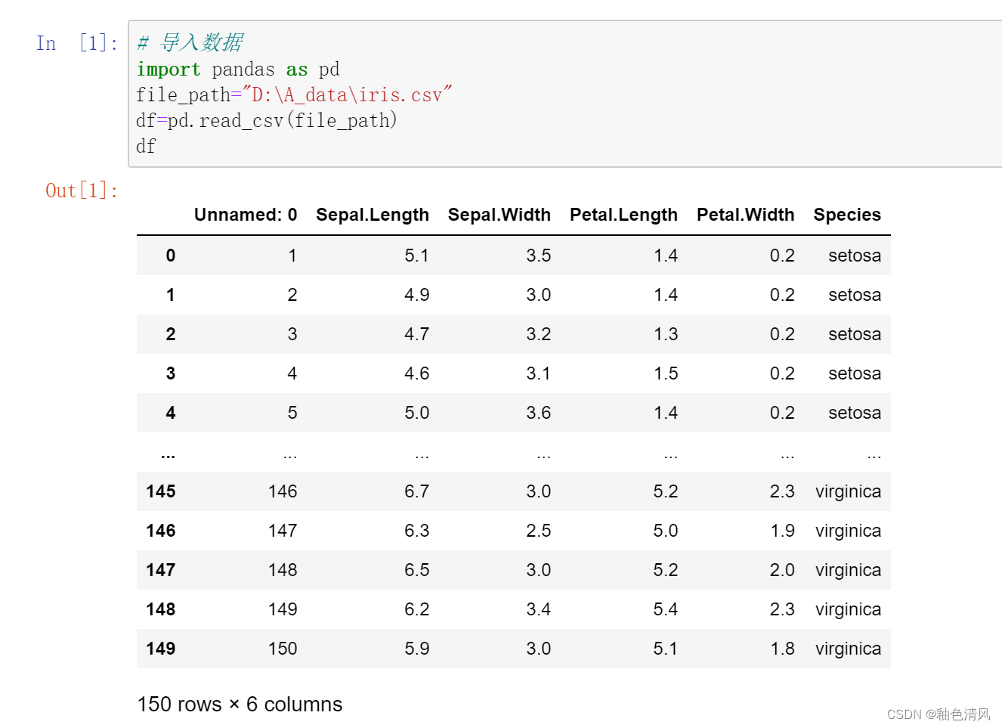The height and width of the screenshot is (728, 1002).
Task: Click Sepal.Length value 6.7 in row 145
Action: pyautogui.click(x=416, y=491)
